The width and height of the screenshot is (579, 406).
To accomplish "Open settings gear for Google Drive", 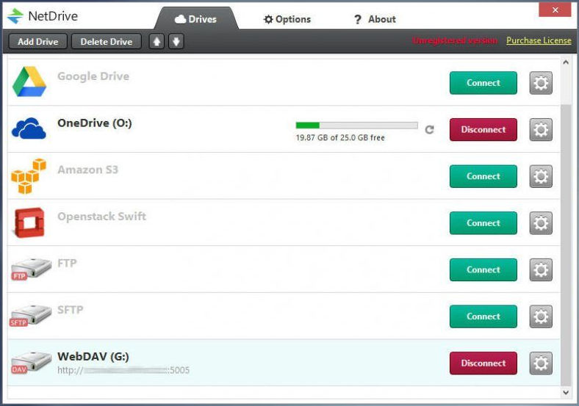I will (541, 83).
